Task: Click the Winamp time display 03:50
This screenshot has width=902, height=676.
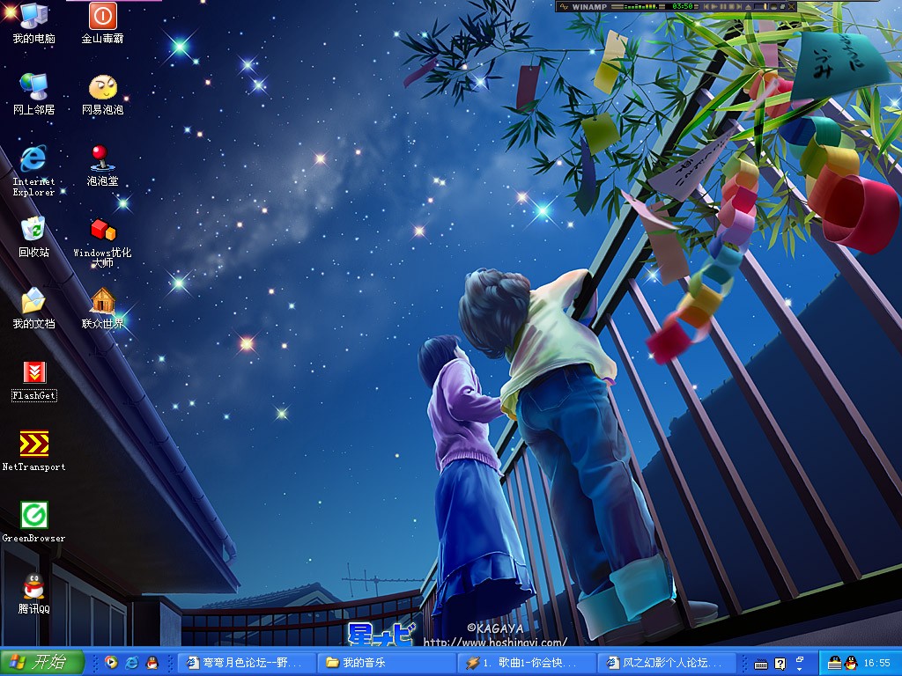Action: pyautogui.click(x=683, y=7)
